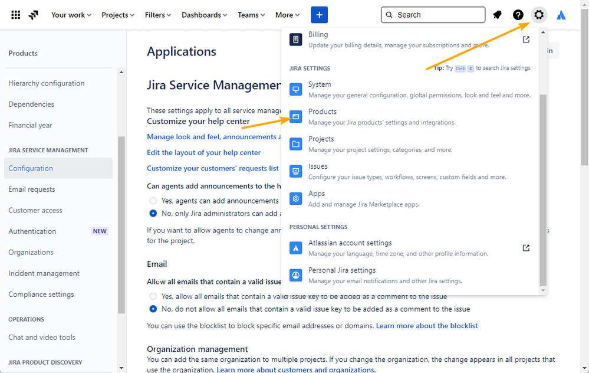
Task: Click the Personal Jira settings icon
Action: pyautogui.click(x=295, y=275)
